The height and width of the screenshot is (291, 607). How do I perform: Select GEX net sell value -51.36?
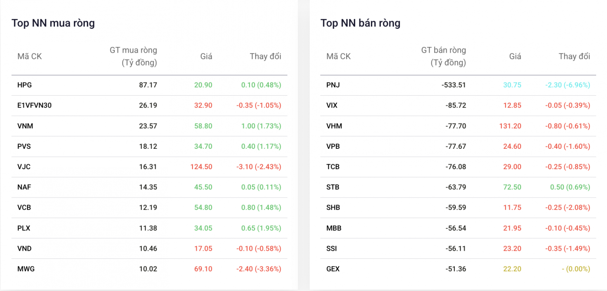(456, 269)
